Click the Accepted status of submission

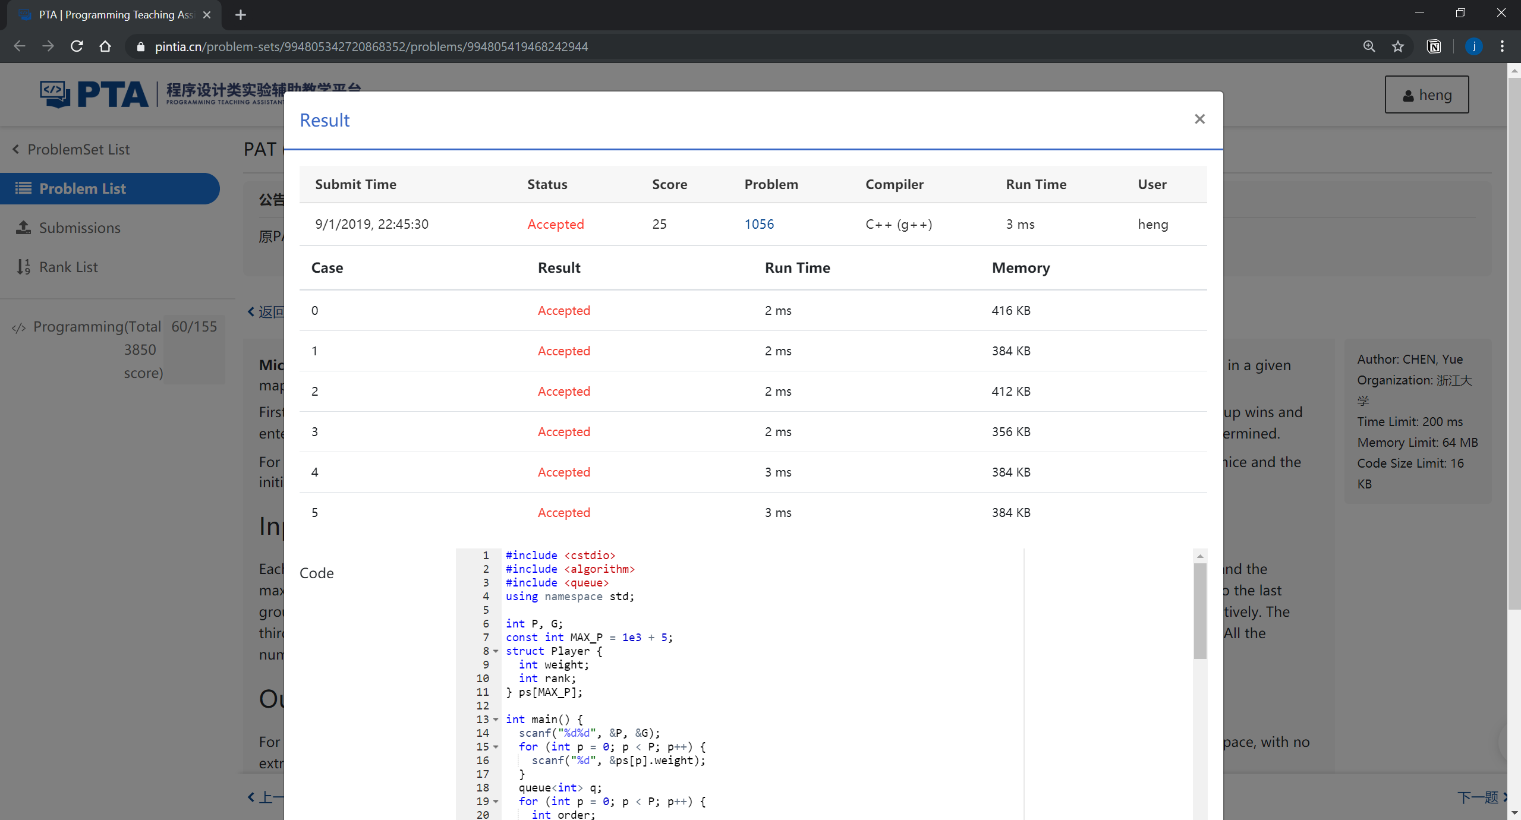[555, 224]
